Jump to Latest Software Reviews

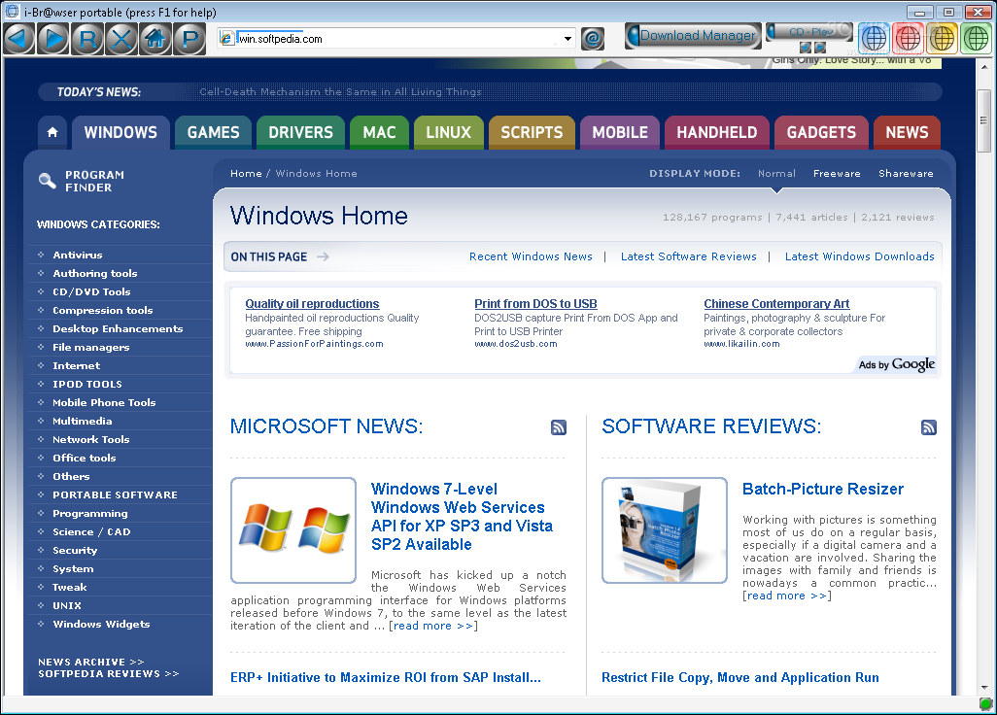(x=689, y=256)
